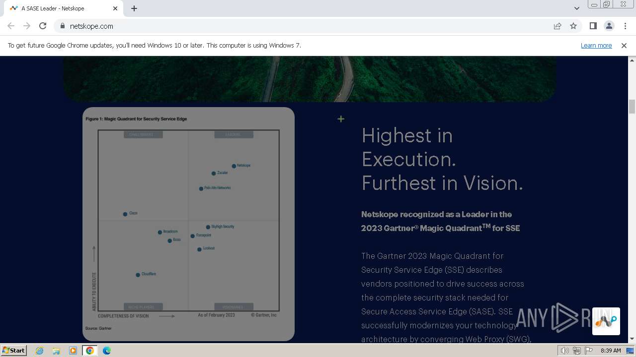Screen dimensions: 636x357
Task: Open the Learn more link
Action: point(596,45)
